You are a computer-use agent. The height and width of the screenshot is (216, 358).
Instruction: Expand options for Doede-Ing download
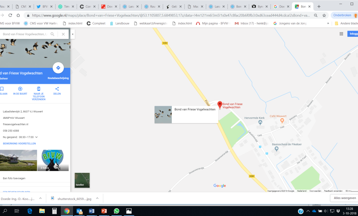(40, 198)
